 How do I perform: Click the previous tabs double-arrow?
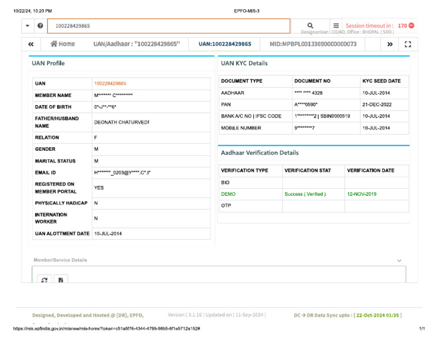point(31,44)
